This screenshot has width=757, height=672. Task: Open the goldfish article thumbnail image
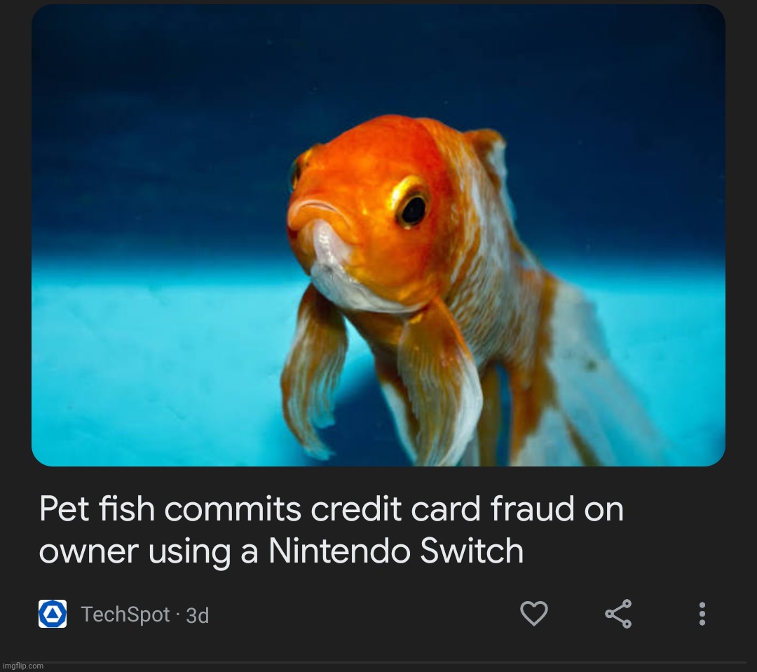pyautogui.click(x=378, y=235)
